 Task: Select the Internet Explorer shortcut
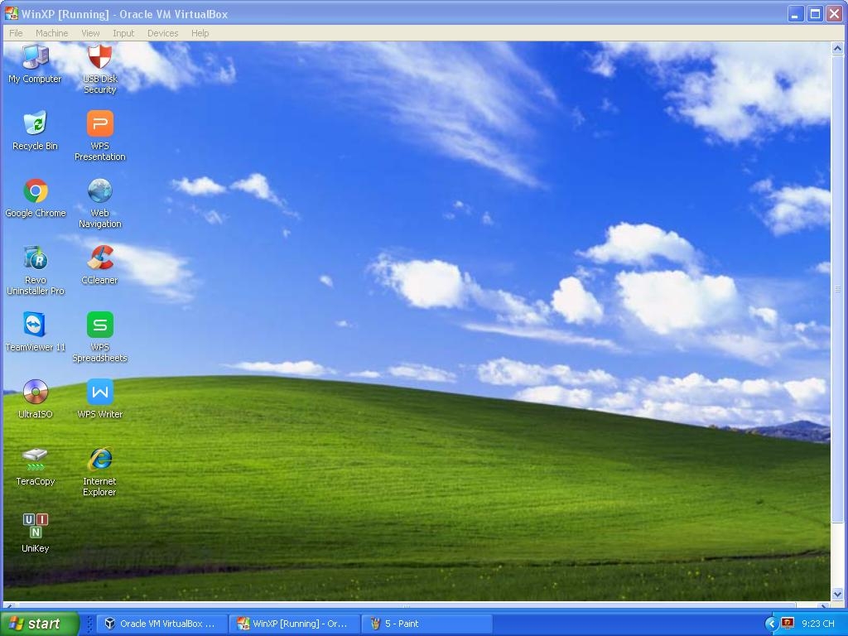pyautogui.click(x=99, y=460)
